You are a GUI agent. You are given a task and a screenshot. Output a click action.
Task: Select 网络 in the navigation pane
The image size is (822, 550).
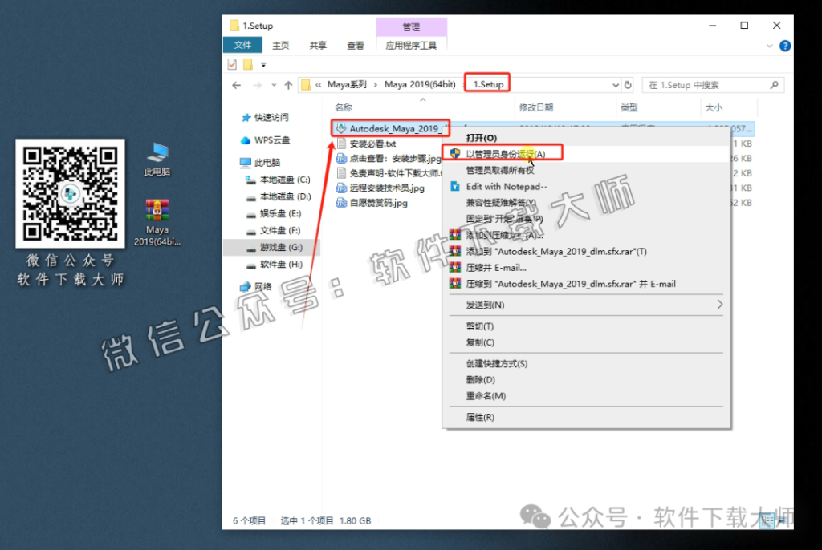256,286
